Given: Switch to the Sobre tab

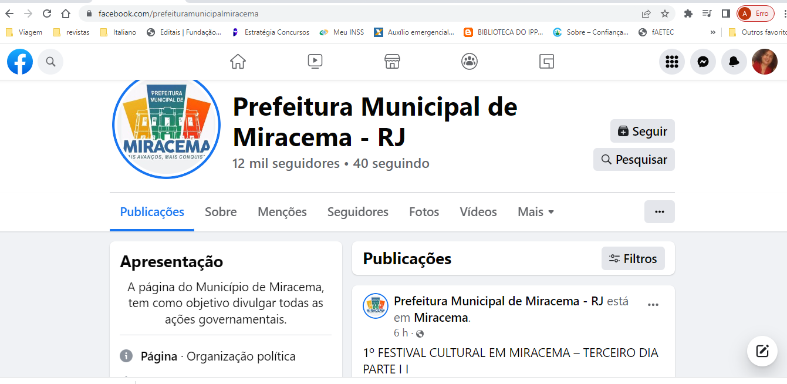Looking at the screenshot, I should point(221,212).
